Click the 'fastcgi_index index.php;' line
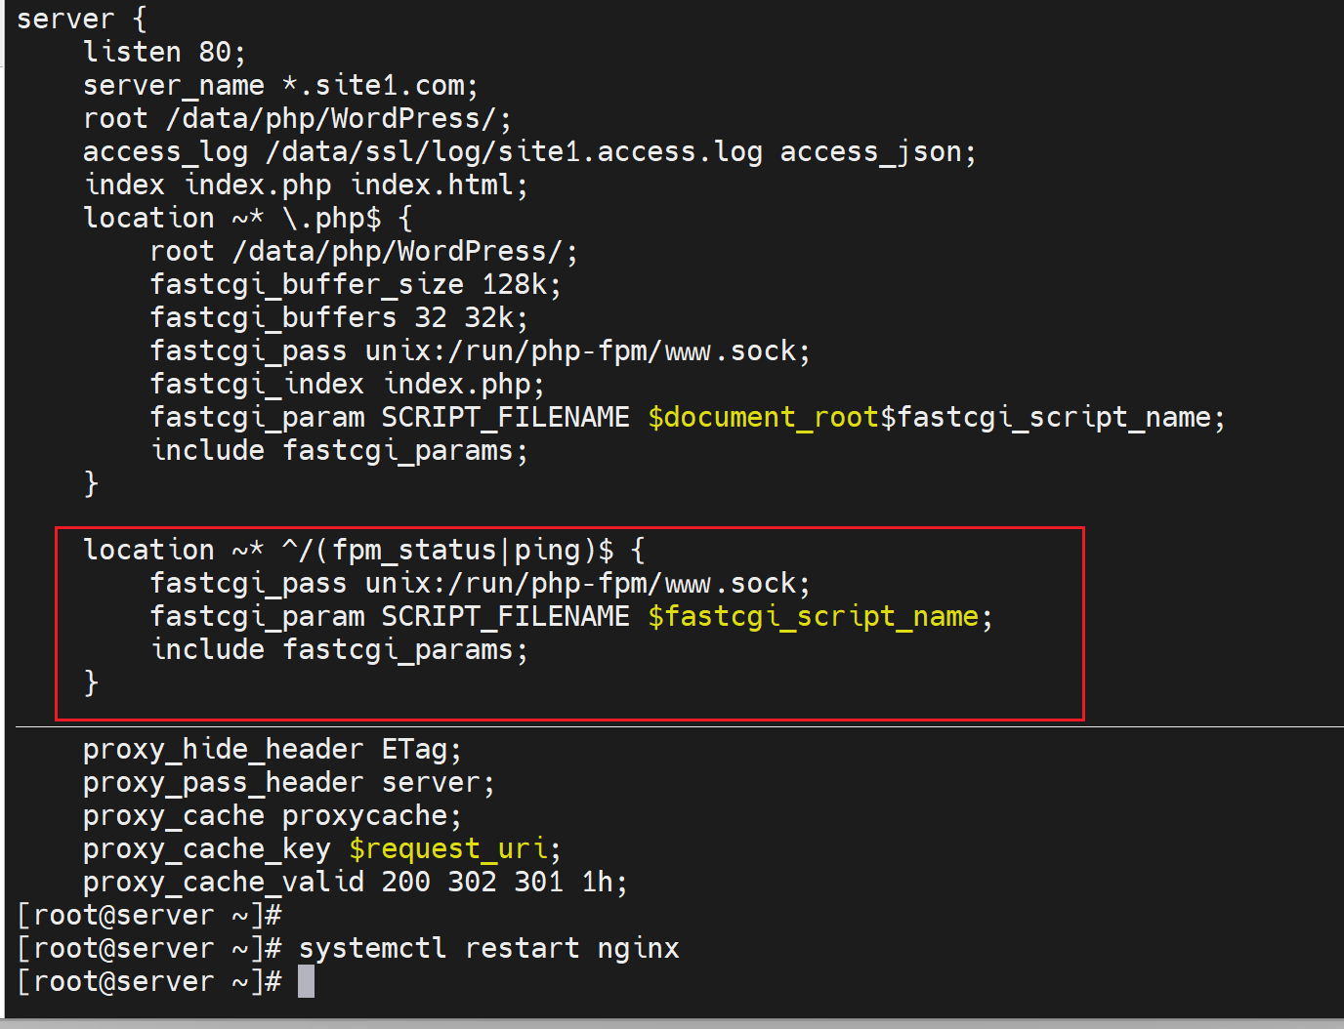Viewport: 1344px width, 1029px height. click(x=347, y=384)
